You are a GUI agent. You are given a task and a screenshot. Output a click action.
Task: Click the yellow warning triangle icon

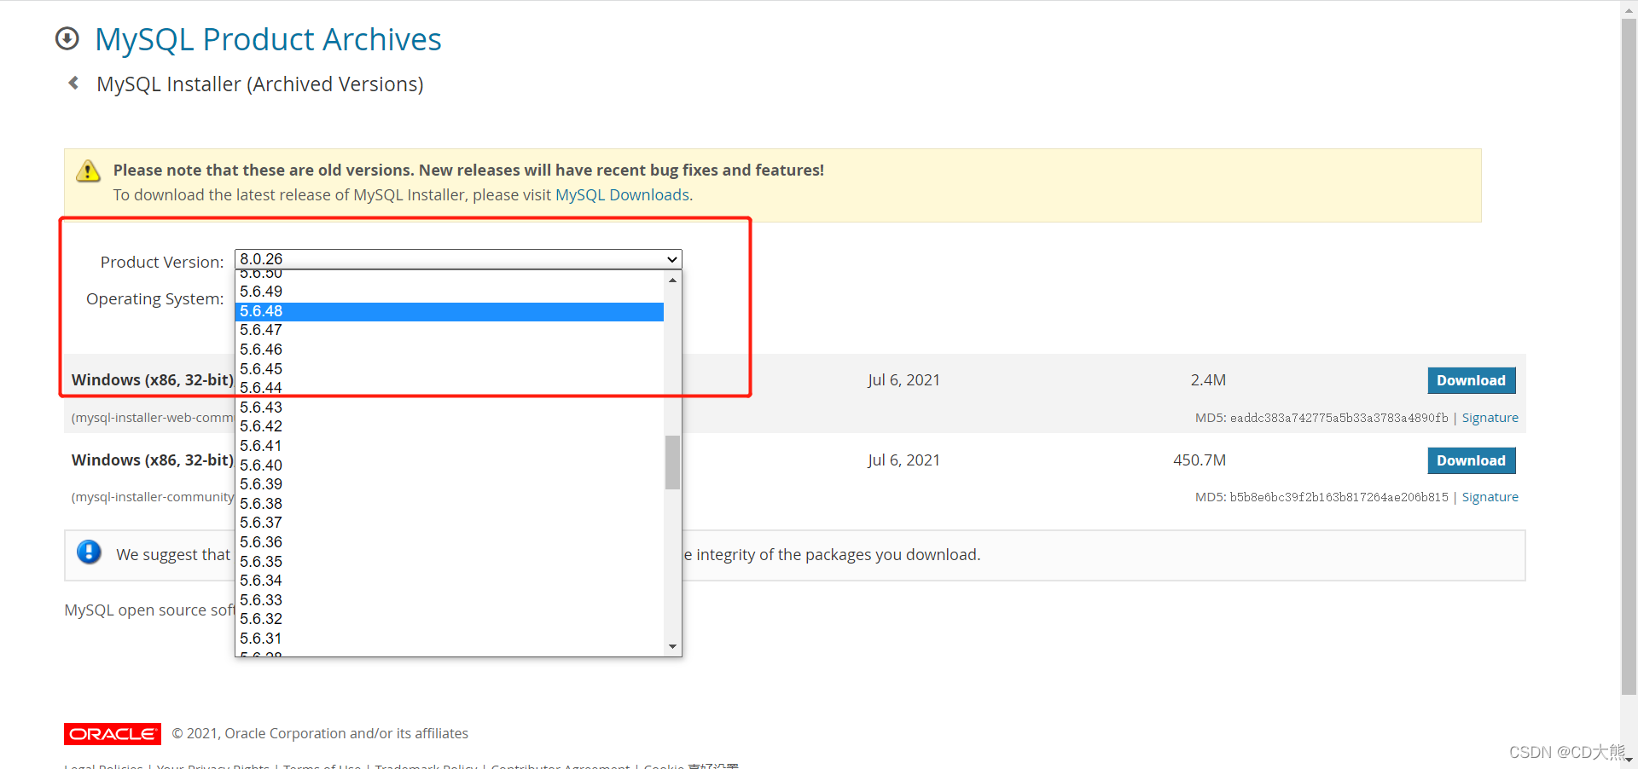(88, 171)
